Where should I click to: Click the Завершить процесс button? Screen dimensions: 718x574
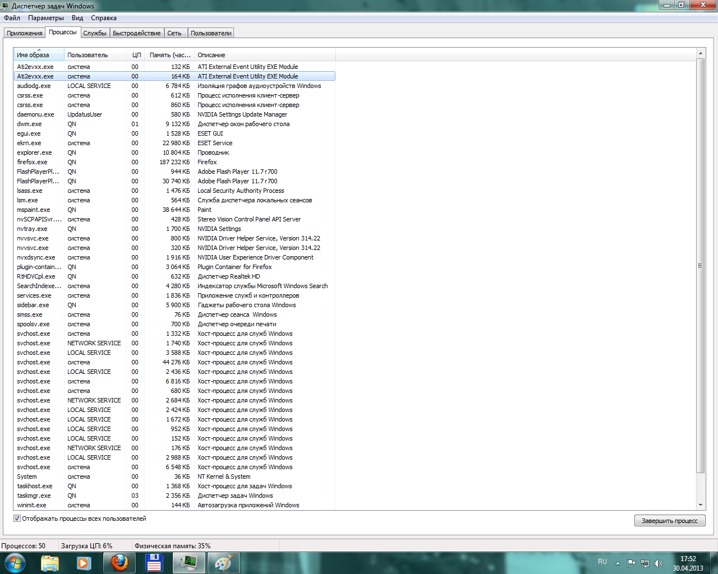tap(670, 521)
